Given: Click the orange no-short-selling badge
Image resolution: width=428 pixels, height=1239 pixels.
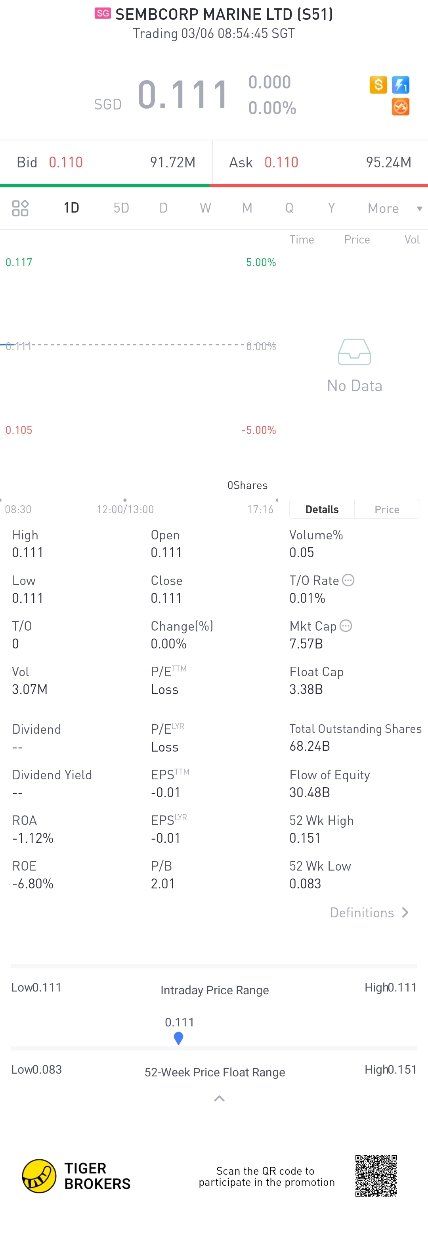Looking at the screenshot, I should (400, 106).
